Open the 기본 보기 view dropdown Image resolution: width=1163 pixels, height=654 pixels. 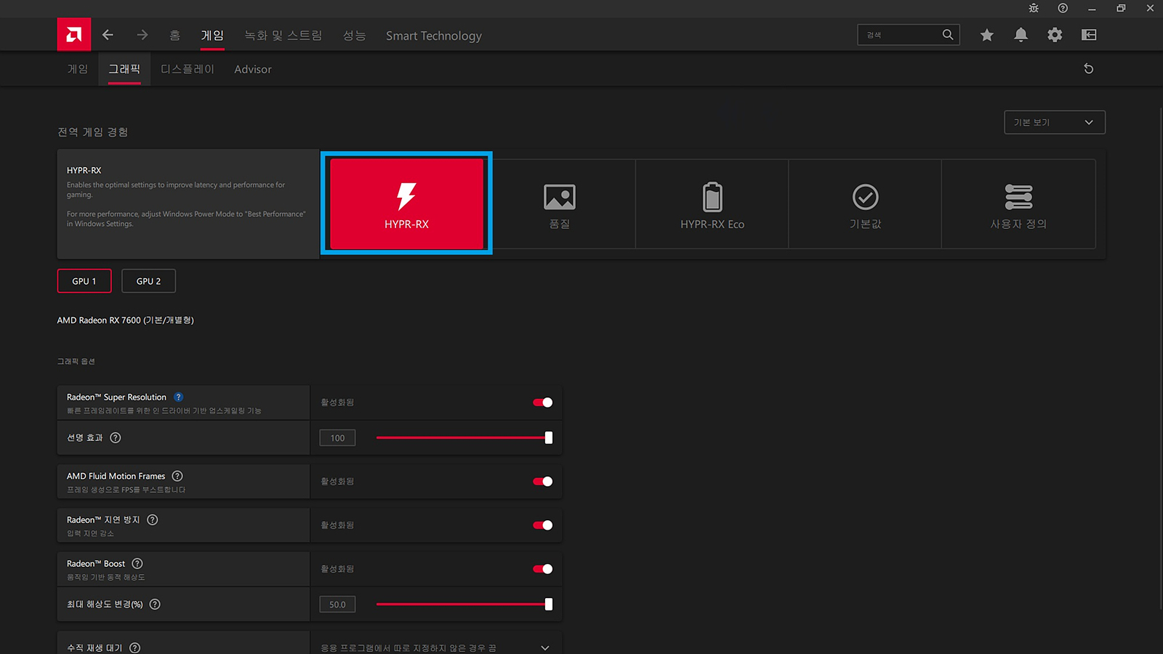[1054, 122]
